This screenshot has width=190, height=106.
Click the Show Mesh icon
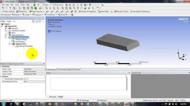[x=99, y=12]
